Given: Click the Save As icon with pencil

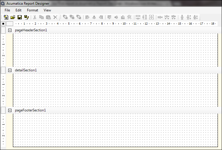Looking at the screenshot, I should click(x=26, y=17).
